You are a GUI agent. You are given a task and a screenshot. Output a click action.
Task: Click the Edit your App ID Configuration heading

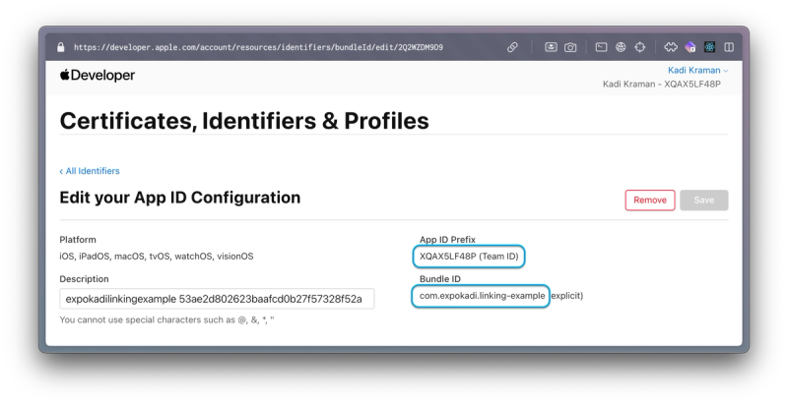coord(180,198)
